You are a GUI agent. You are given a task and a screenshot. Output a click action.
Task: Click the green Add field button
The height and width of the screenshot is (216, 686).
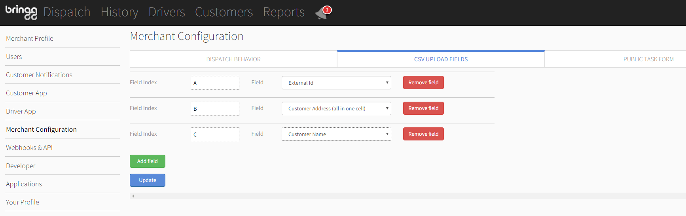click(148, 161)
